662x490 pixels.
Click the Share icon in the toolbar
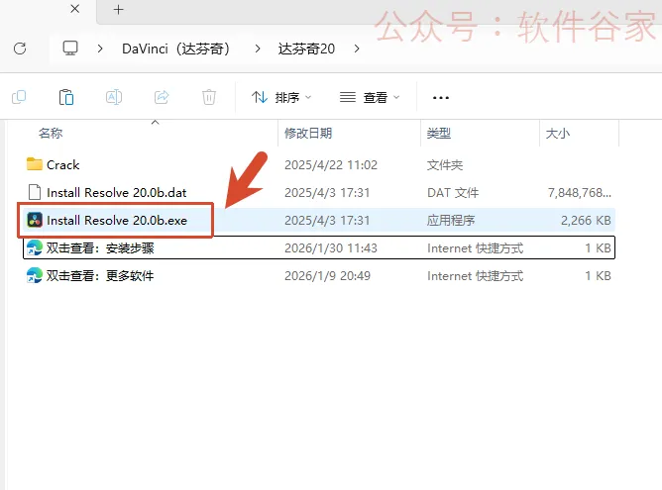[x=162, y=97]
